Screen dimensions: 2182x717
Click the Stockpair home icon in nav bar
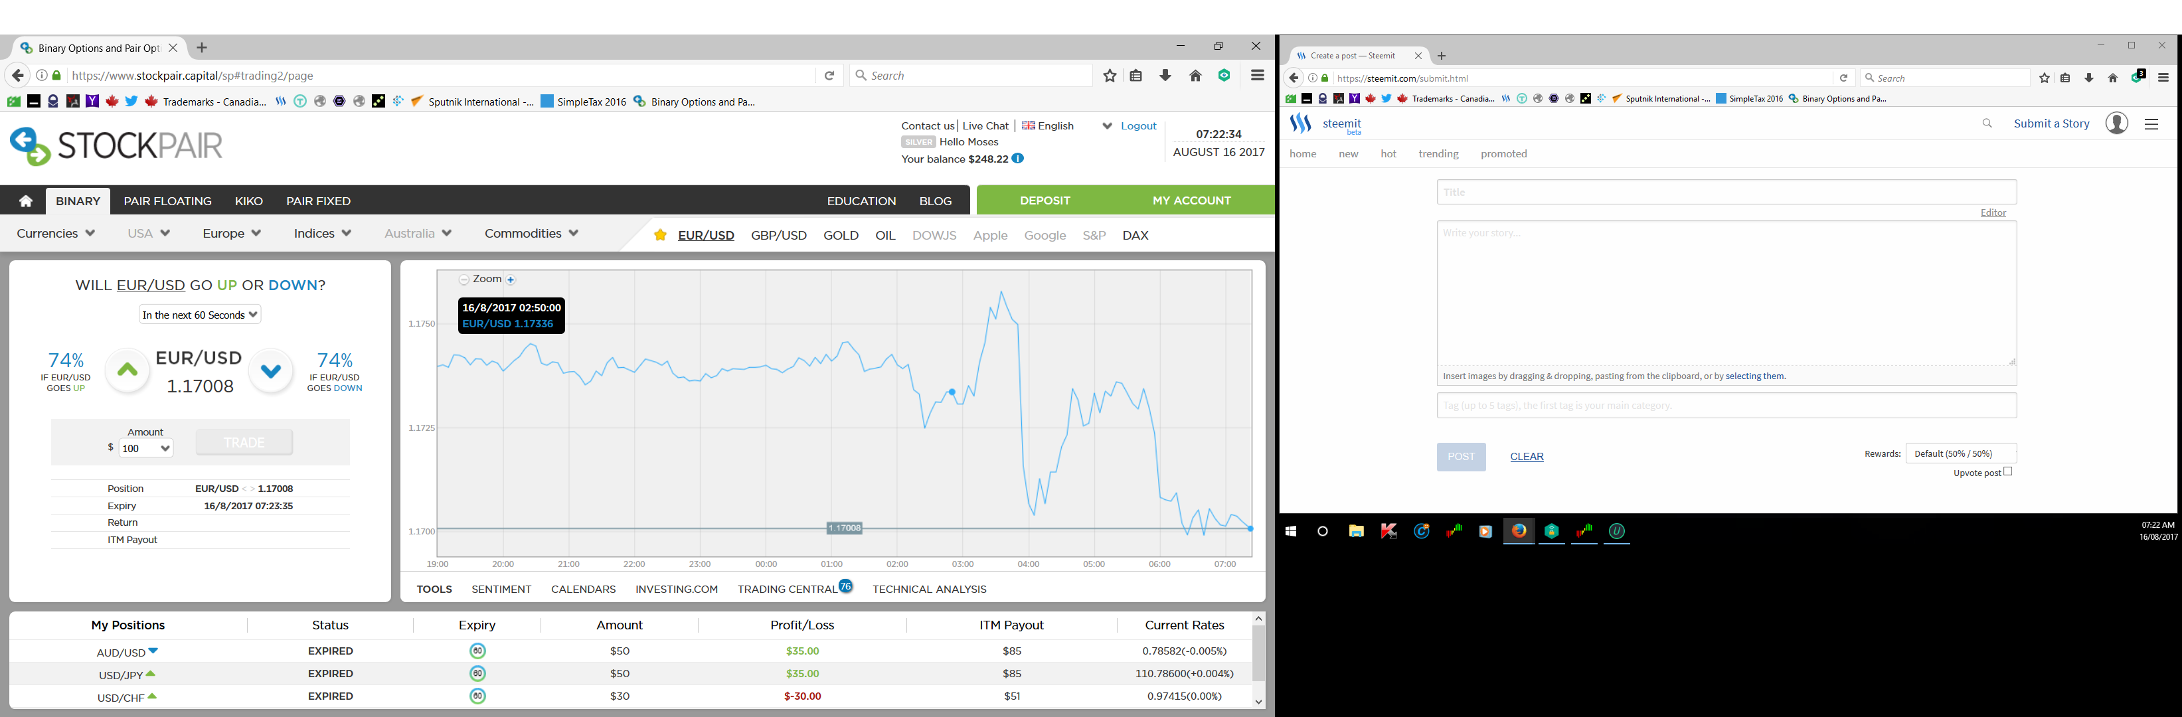point(25,200)
